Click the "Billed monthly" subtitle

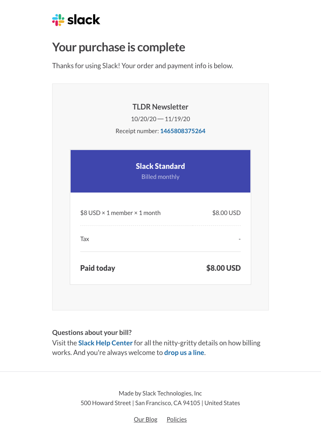(160, 177)
